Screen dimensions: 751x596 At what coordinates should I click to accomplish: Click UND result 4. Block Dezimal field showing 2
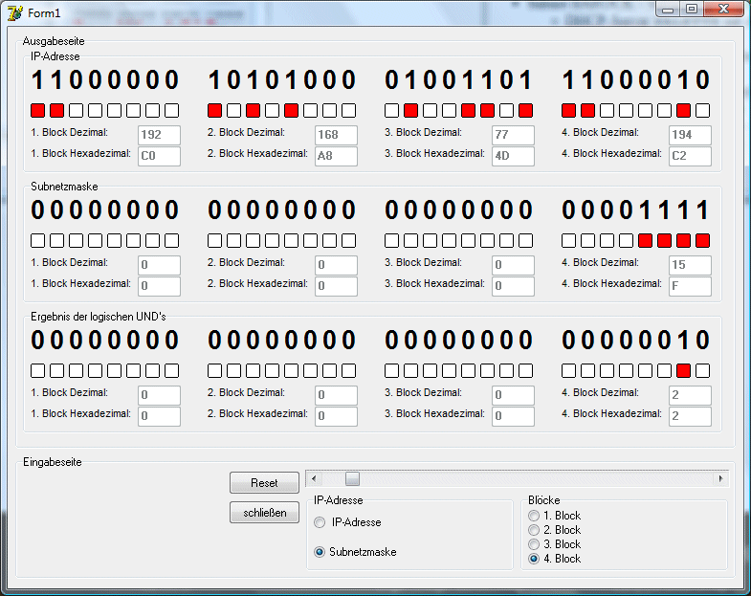click(x=690, y=395)
